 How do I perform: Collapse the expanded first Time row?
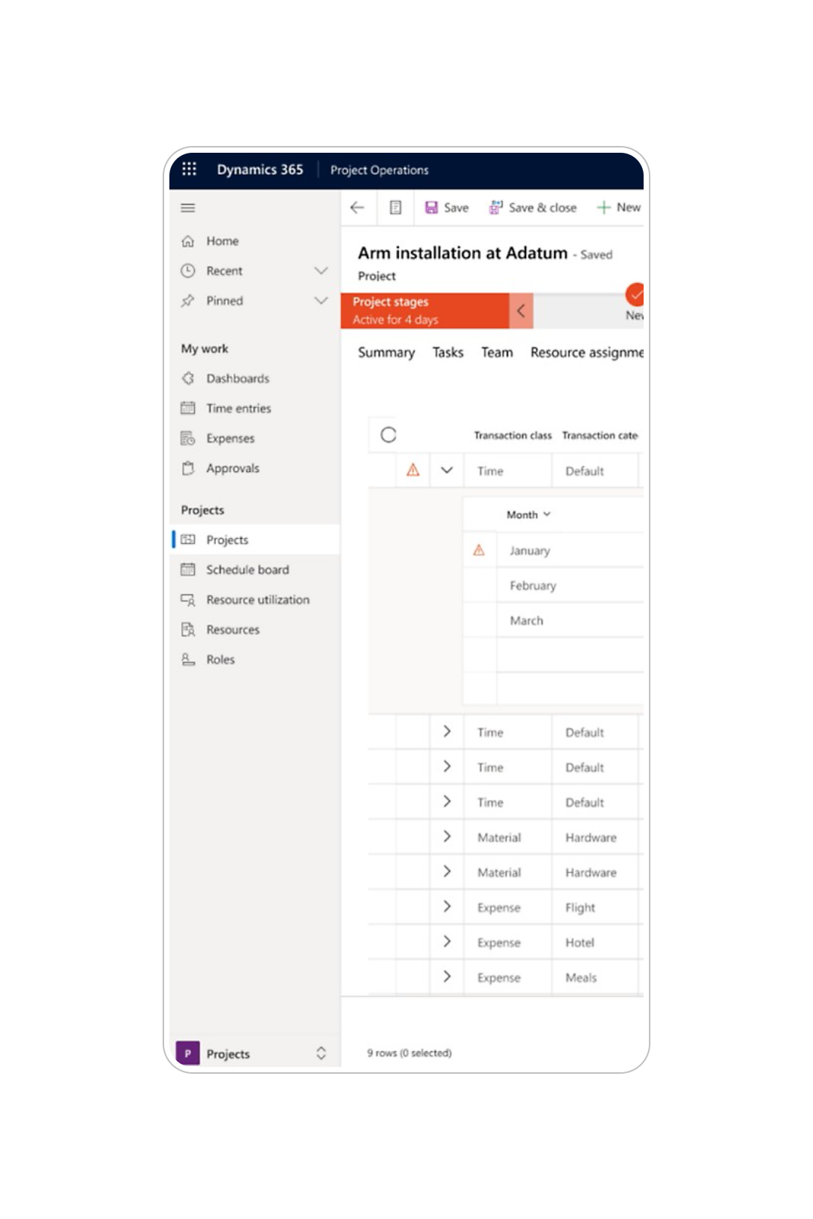click(447, 470)
